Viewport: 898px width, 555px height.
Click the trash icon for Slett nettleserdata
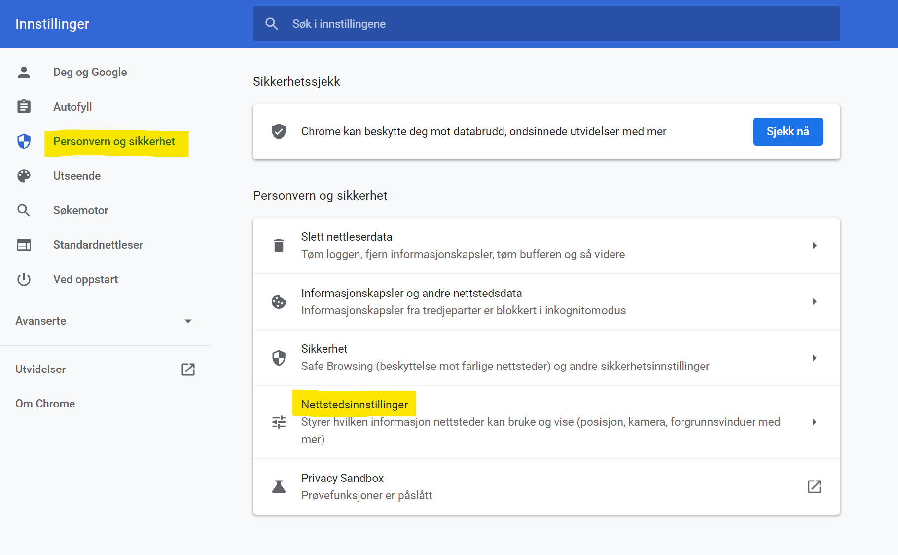pyautogui.click(x=279, y=246)
